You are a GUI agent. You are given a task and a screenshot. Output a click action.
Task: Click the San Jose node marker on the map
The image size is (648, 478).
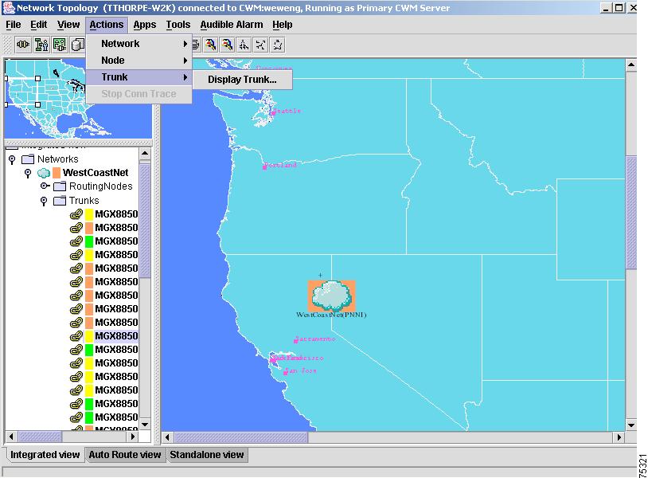click(285, 373)
